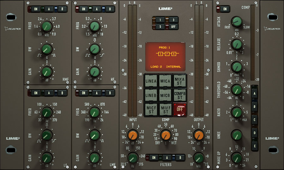Select compressor mode D
This screenshot has height=170, width=284.
[x=254, y=133]
